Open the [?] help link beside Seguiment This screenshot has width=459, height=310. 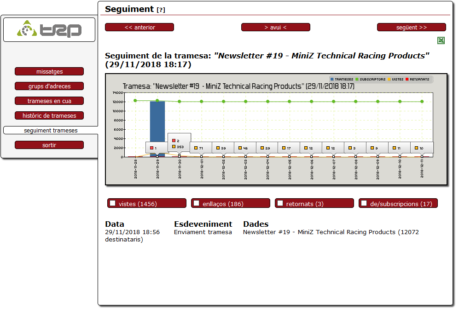pos(161,10)
